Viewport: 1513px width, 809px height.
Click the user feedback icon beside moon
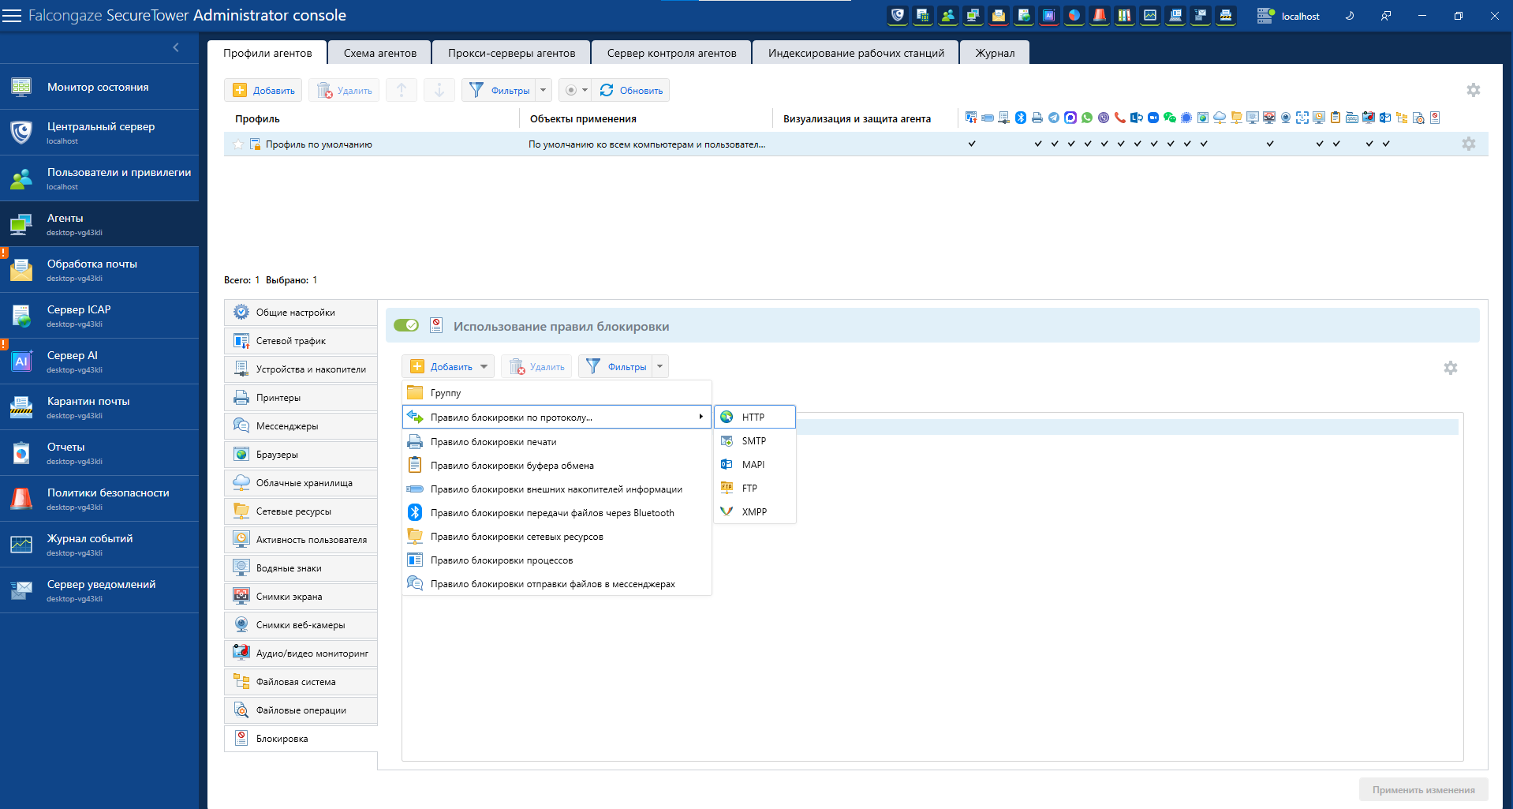(1386, 16)
